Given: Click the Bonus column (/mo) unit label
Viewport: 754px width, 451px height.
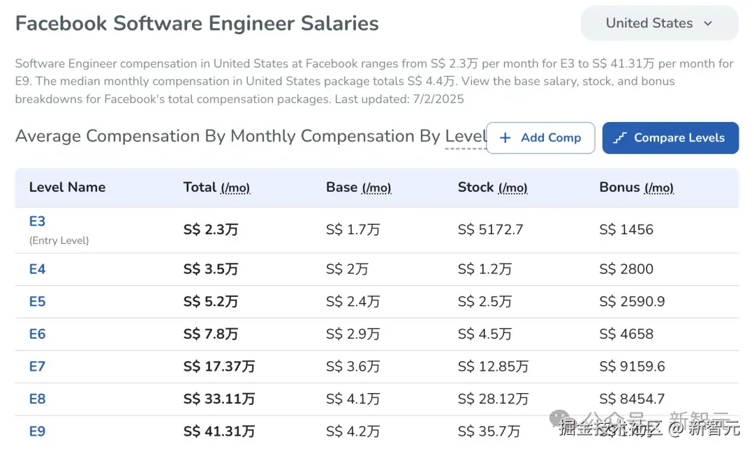Looking at the screenshot, I should [x=658, y=188].
